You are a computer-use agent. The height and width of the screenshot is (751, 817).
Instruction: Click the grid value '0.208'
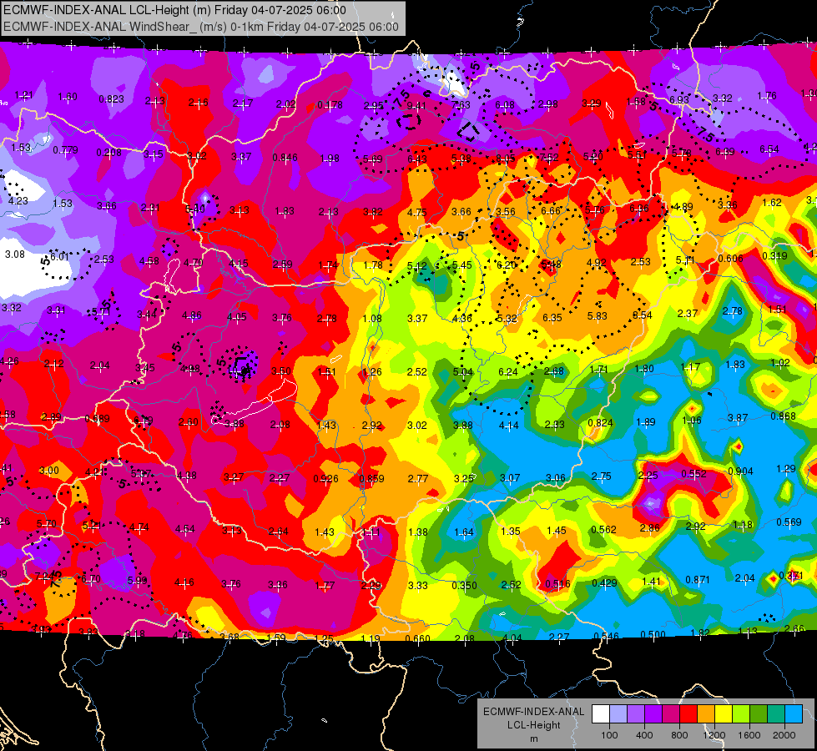[108, 152]
